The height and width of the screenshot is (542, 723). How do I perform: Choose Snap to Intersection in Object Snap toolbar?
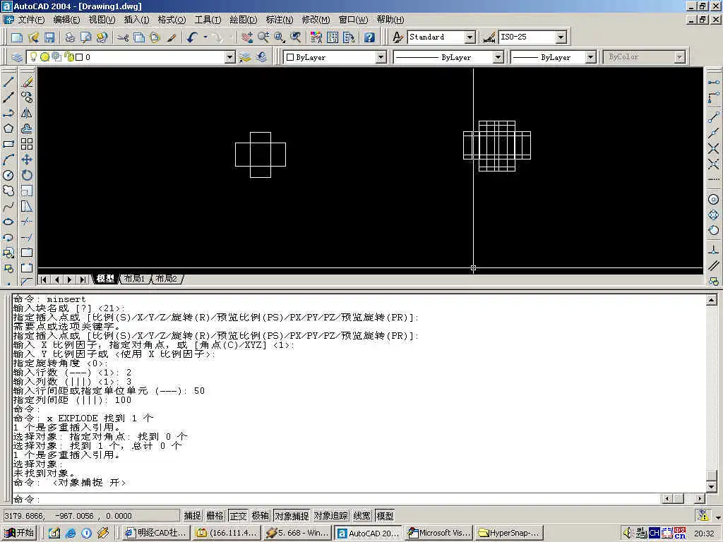pyautogui.click(x=713, y=148)
